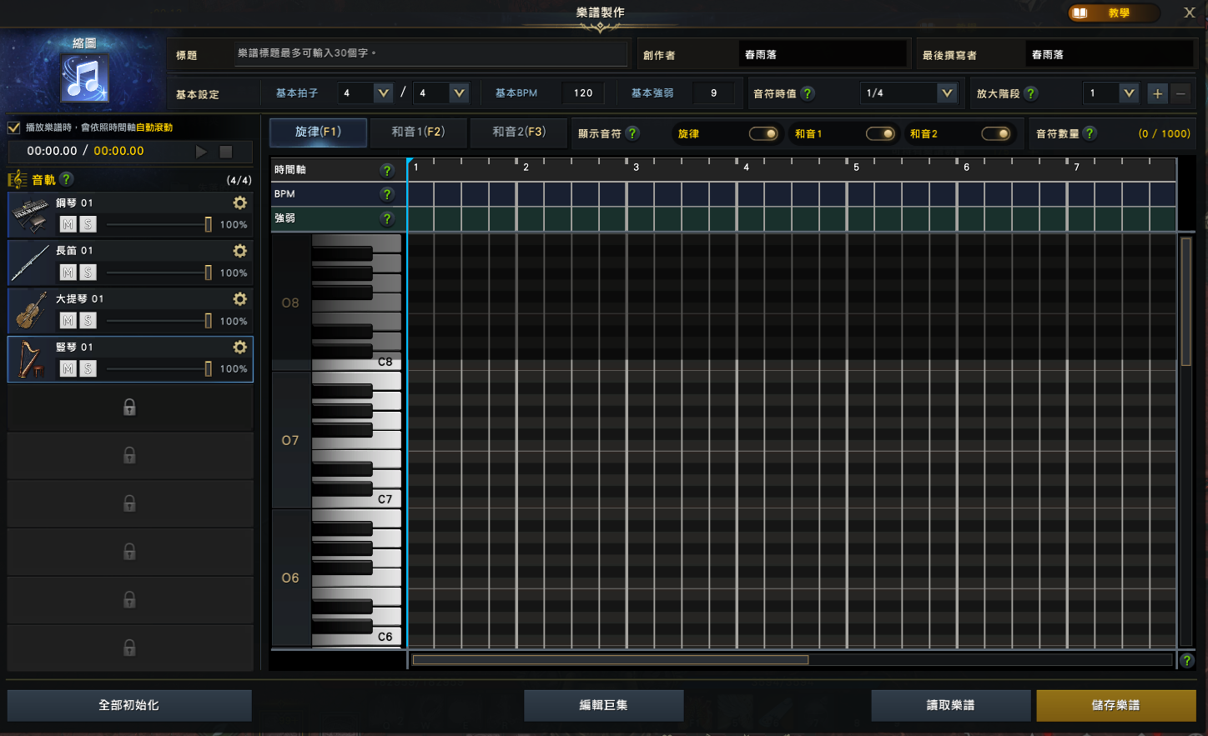Image resolution: width=1208 pixels, height=736 pixels.
Task: Switch to the 和音1(F2) tab
Action: (x=418, y=133)
